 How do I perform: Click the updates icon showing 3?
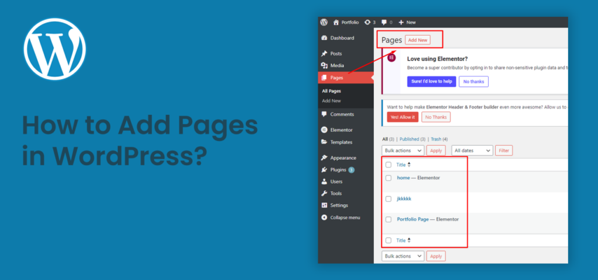click(367, 22)
